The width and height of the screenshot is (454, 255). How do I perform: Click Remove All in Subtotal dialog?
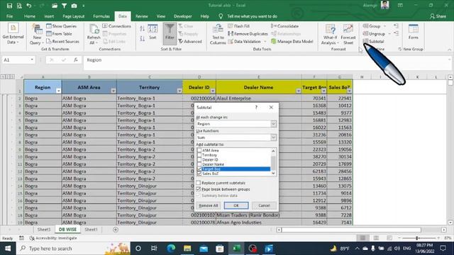click(208, 205)
